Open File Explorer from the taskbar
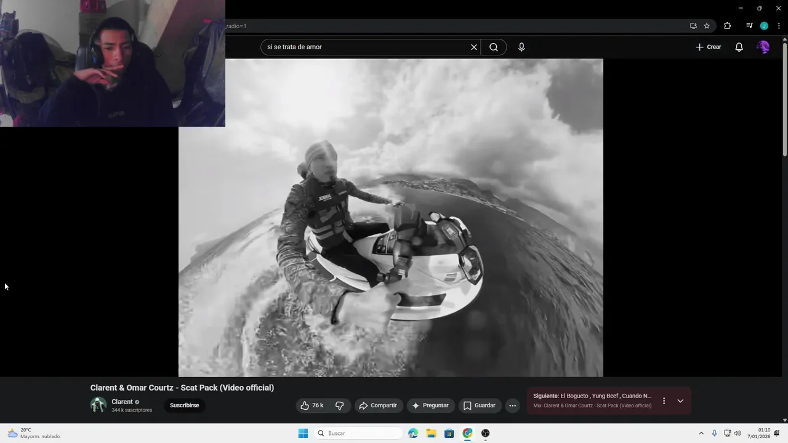Image resolution: width=788 pixels, height=443 pixels. [x=431, y=433]
